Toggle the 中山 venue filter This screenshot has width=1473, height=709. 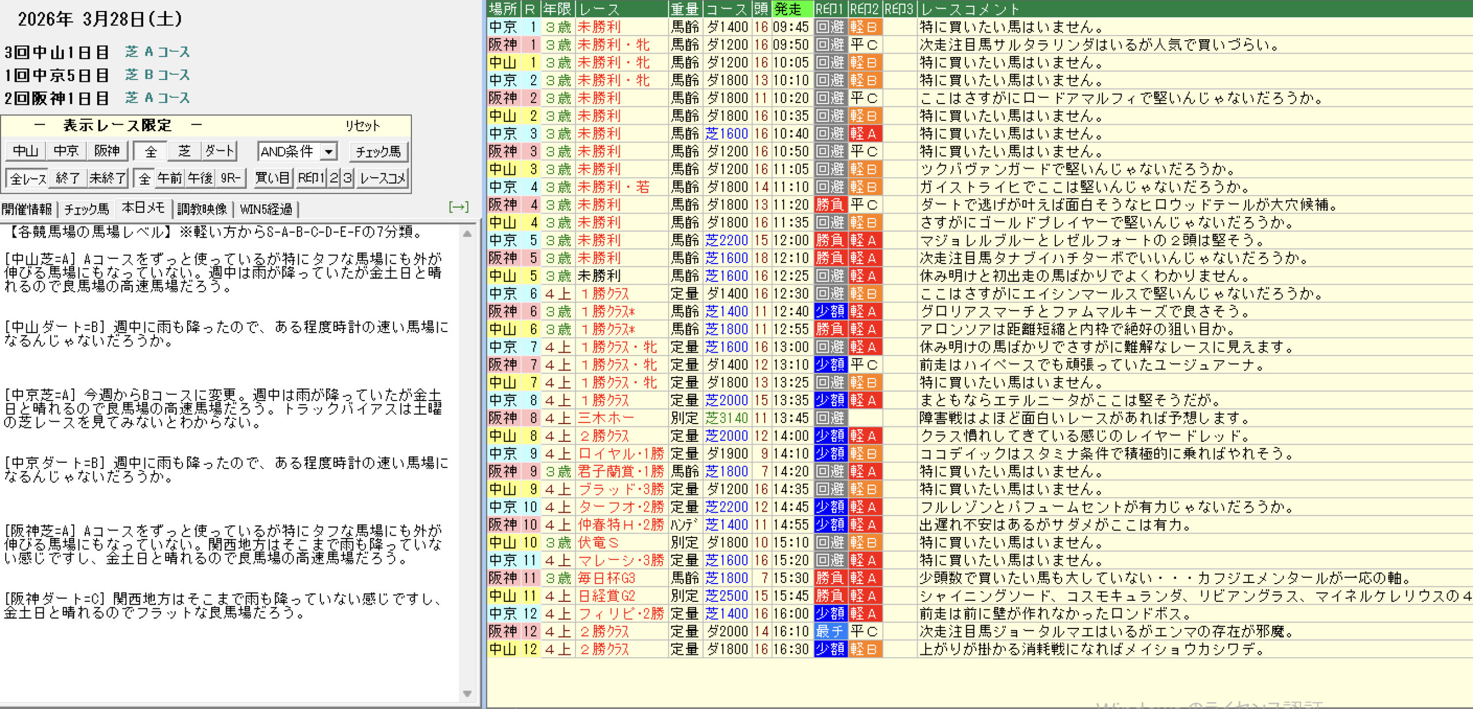[26, 151]
